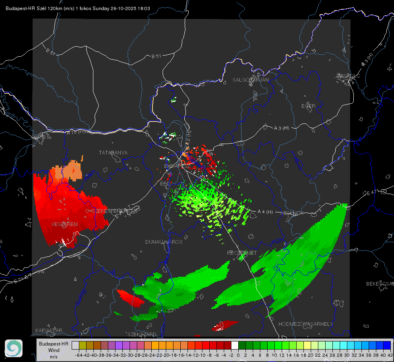Screen dimensions: 394x362
Task: Select the DUNAÚJVÁROS city label
Action: [x=164, y=242]
